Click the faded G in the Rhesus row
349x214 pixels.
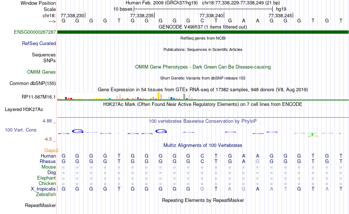point(258,161)
